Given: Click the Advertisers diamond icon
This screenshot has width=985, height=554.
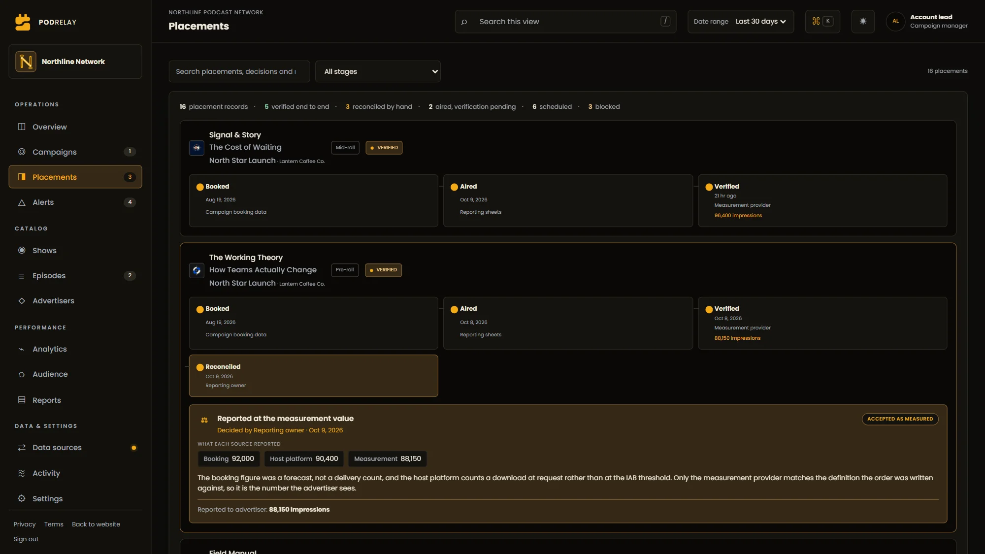Looking at the screenshot, I should click(x=22, y=300).
